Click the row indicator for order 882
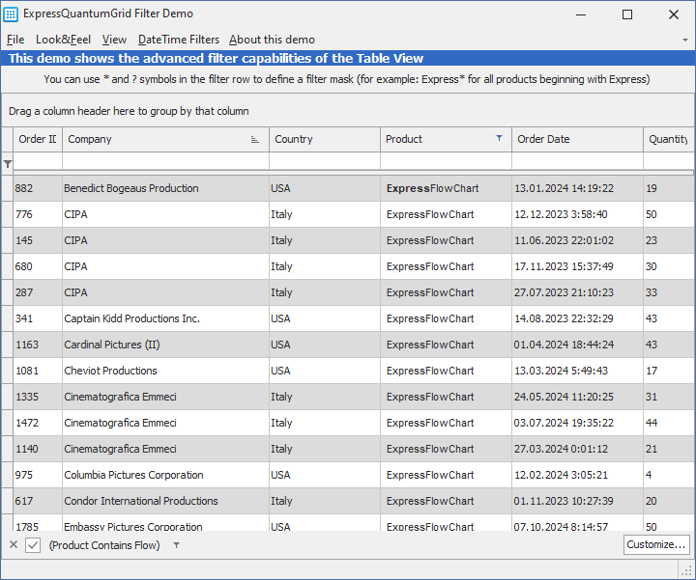696x580 pixels. point(7,188)
